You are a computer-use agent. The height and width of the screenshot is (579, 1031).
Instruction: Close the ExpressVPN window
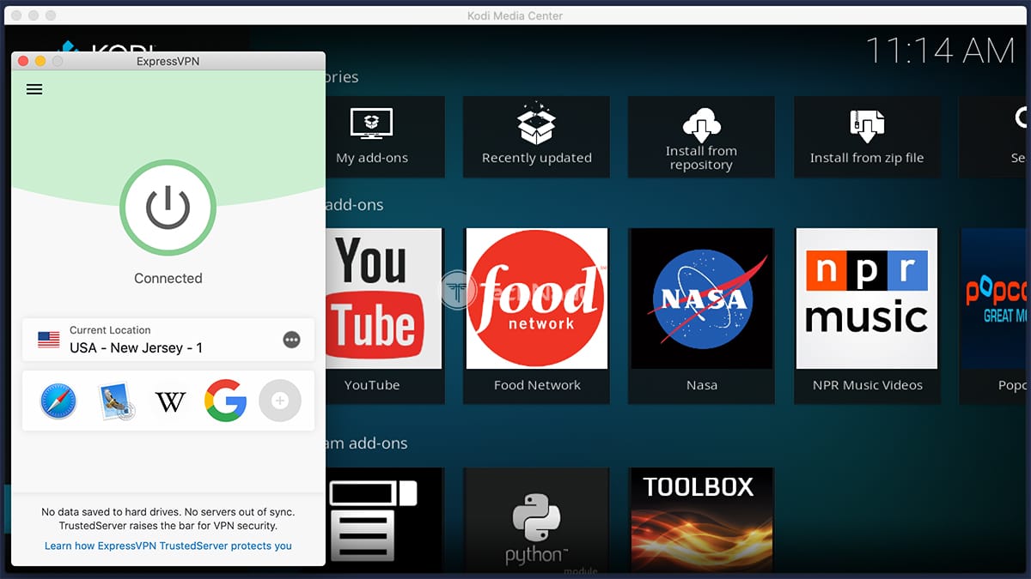tap(23, 61)
